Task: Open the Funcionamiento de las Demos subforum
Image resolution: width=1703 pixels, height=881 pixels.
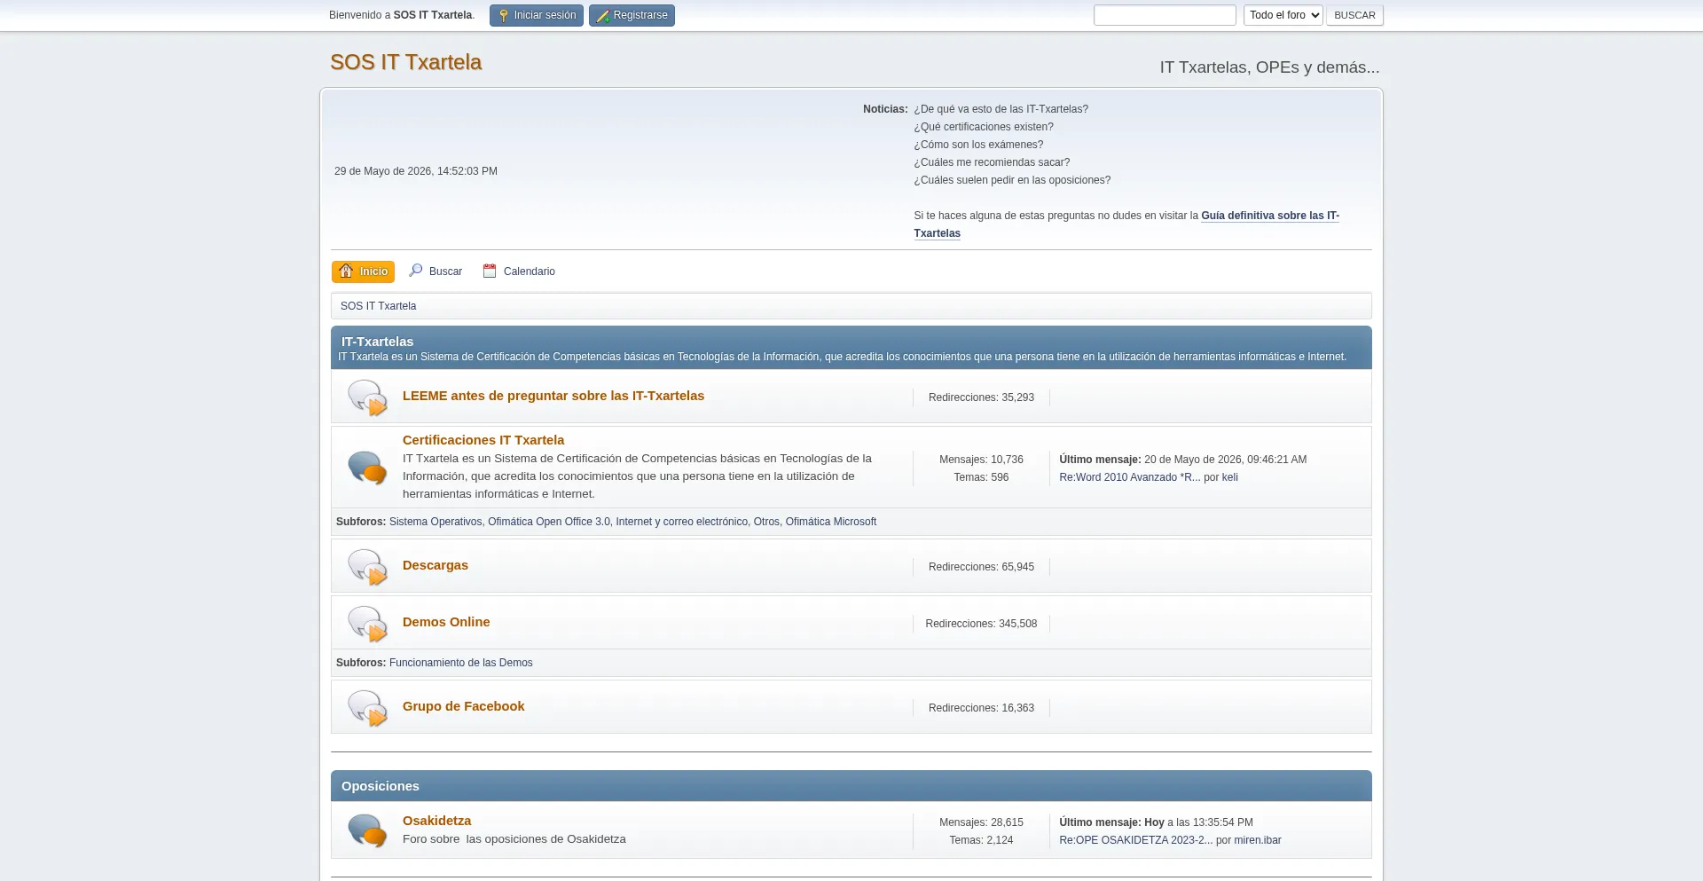Action: pyautogui.click(x=461, y=663)
